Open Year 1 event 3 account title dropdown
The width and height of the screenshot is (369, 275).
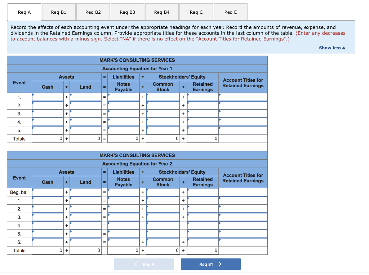point(243,114)
